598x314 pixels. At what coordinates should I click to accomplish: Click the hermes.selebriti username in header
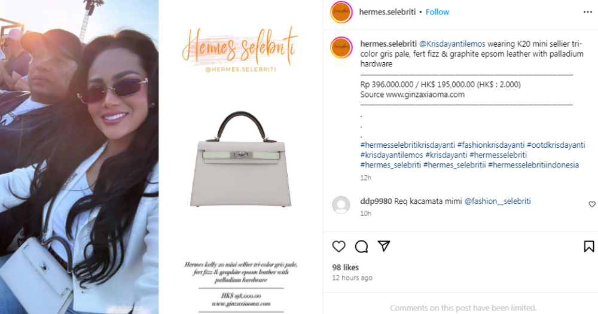pyautogui.click(x=388, y=12)
